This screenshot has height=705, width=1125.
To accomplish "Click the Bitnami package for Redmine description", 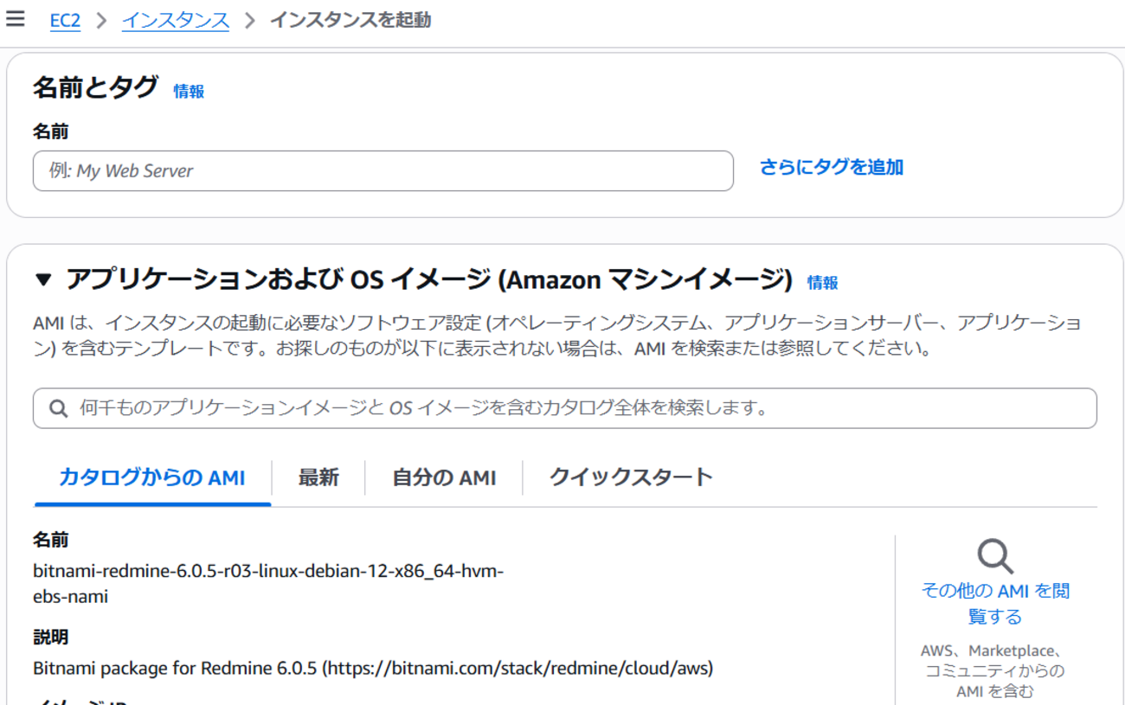I will coord(373,669).
